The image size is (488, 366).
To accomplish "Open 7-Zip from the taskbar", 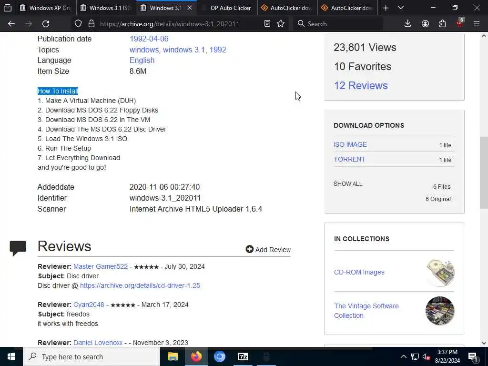I will (243, 356).
